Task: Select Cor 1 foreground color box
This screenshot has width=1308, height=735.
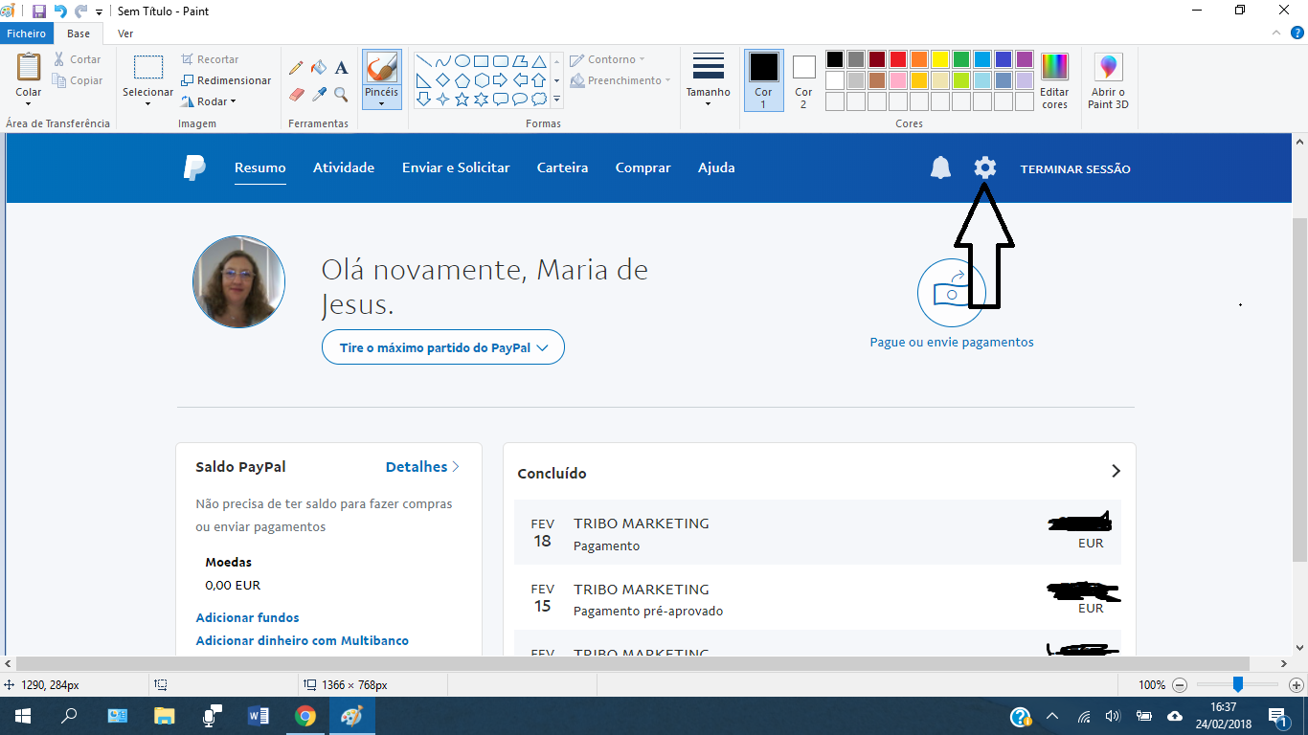Action: pyautogui.click(x=763, y=80)
